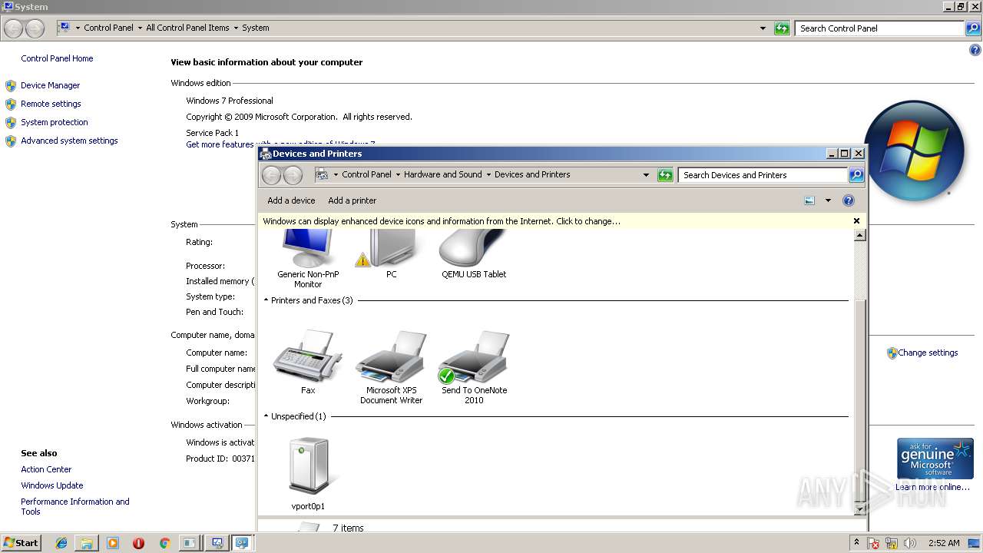Open Device Manager link in System window
The width and height of the screenshot is (983, 553).
(50, 85)
